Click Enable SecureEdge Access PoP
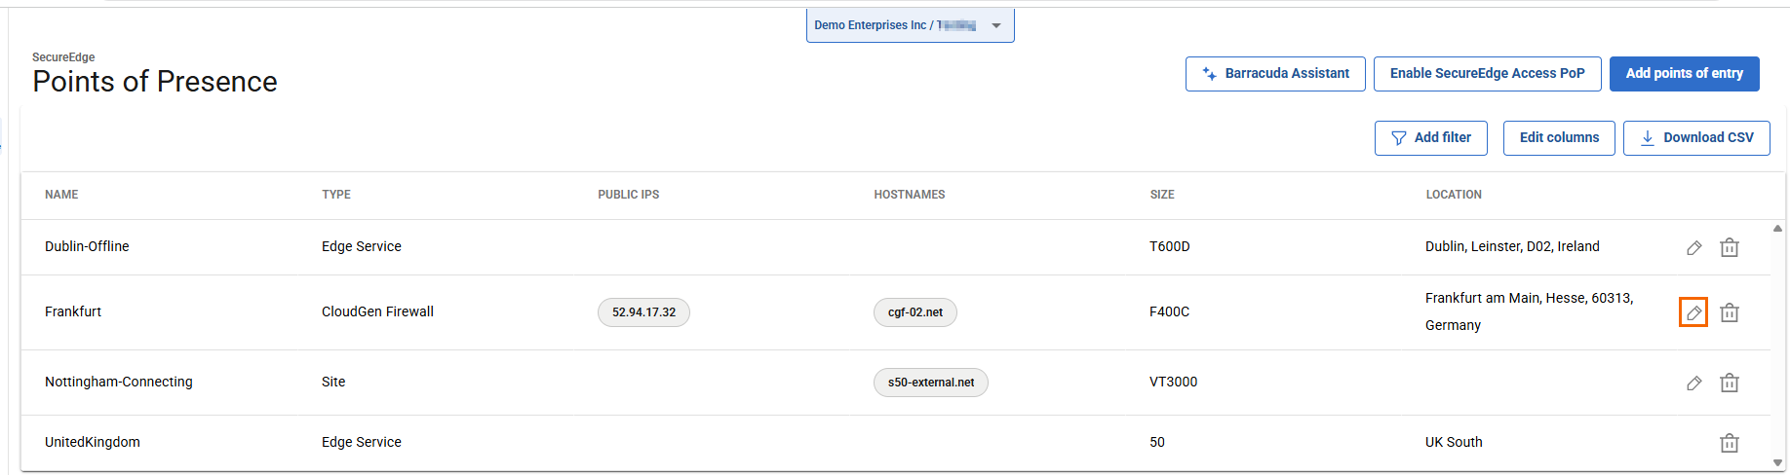The height and width of the screenshot is (475, 1790). pos(1487,74)
